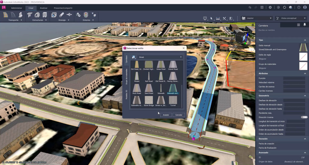
Task: Switch to the Analizar ribbon tab
Action: pos(44,8)
